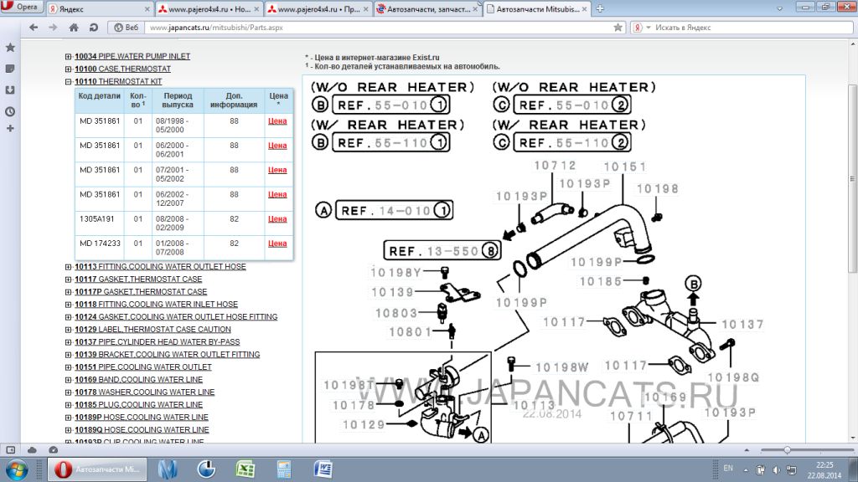The image size is (858, 482).
Task: Expand 10117 GASKET,THERMOSTAT CASE node
Action: coord(69,279)
